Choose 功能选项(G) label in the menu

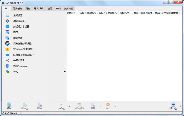[x=19, y=21]
